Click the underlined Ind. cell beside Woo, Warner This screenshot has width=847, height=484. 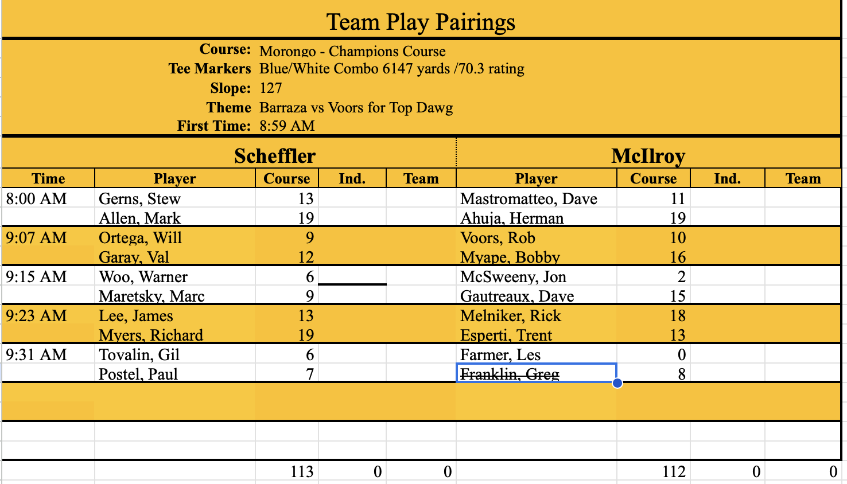point(352,277)
